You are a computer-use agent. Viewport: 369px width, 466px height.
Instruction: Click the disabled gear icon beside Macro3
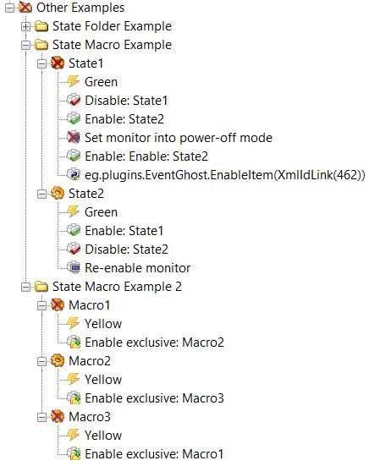tap(58, 416)
